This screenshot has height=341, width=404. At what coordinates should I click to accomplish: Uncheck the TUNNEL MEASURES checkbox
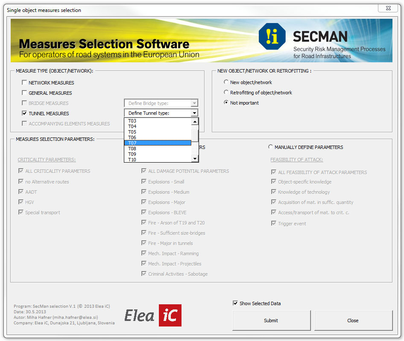pos(24,114)
